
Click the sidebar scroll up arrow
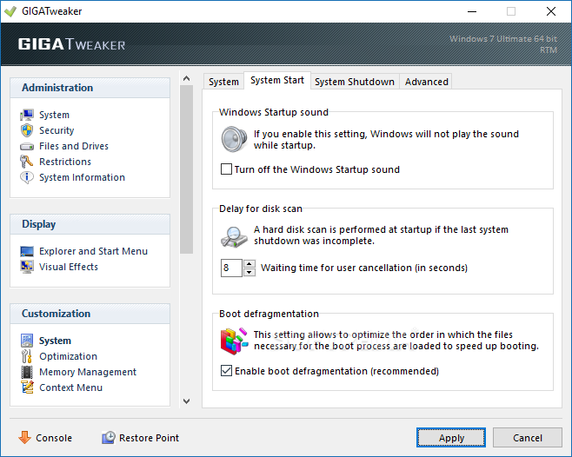point(186,78)
